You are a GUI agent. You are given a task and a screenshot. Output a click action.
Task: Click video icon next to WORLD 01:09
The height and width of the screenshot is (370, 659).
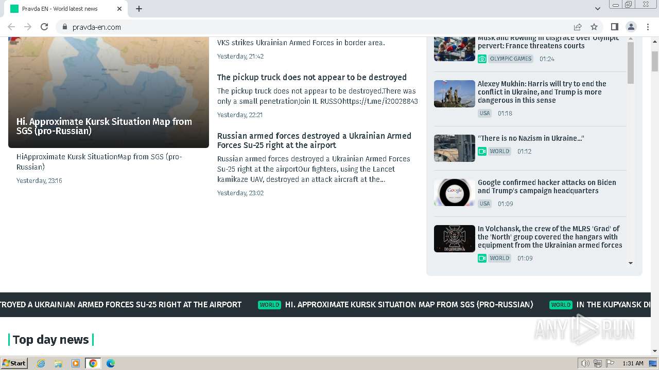(x=482, y=258)
